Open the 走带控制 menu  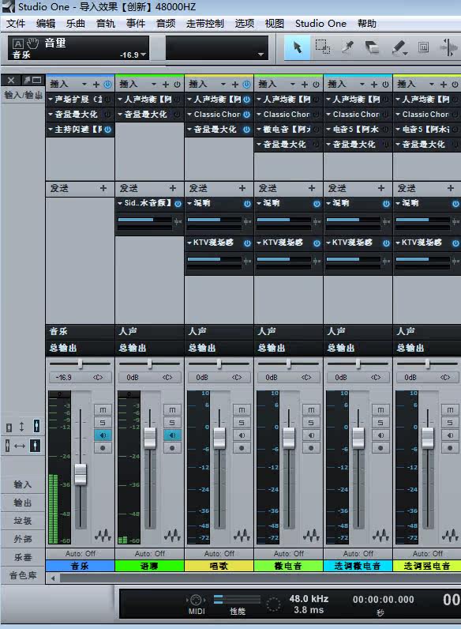(x=204, y=24)
